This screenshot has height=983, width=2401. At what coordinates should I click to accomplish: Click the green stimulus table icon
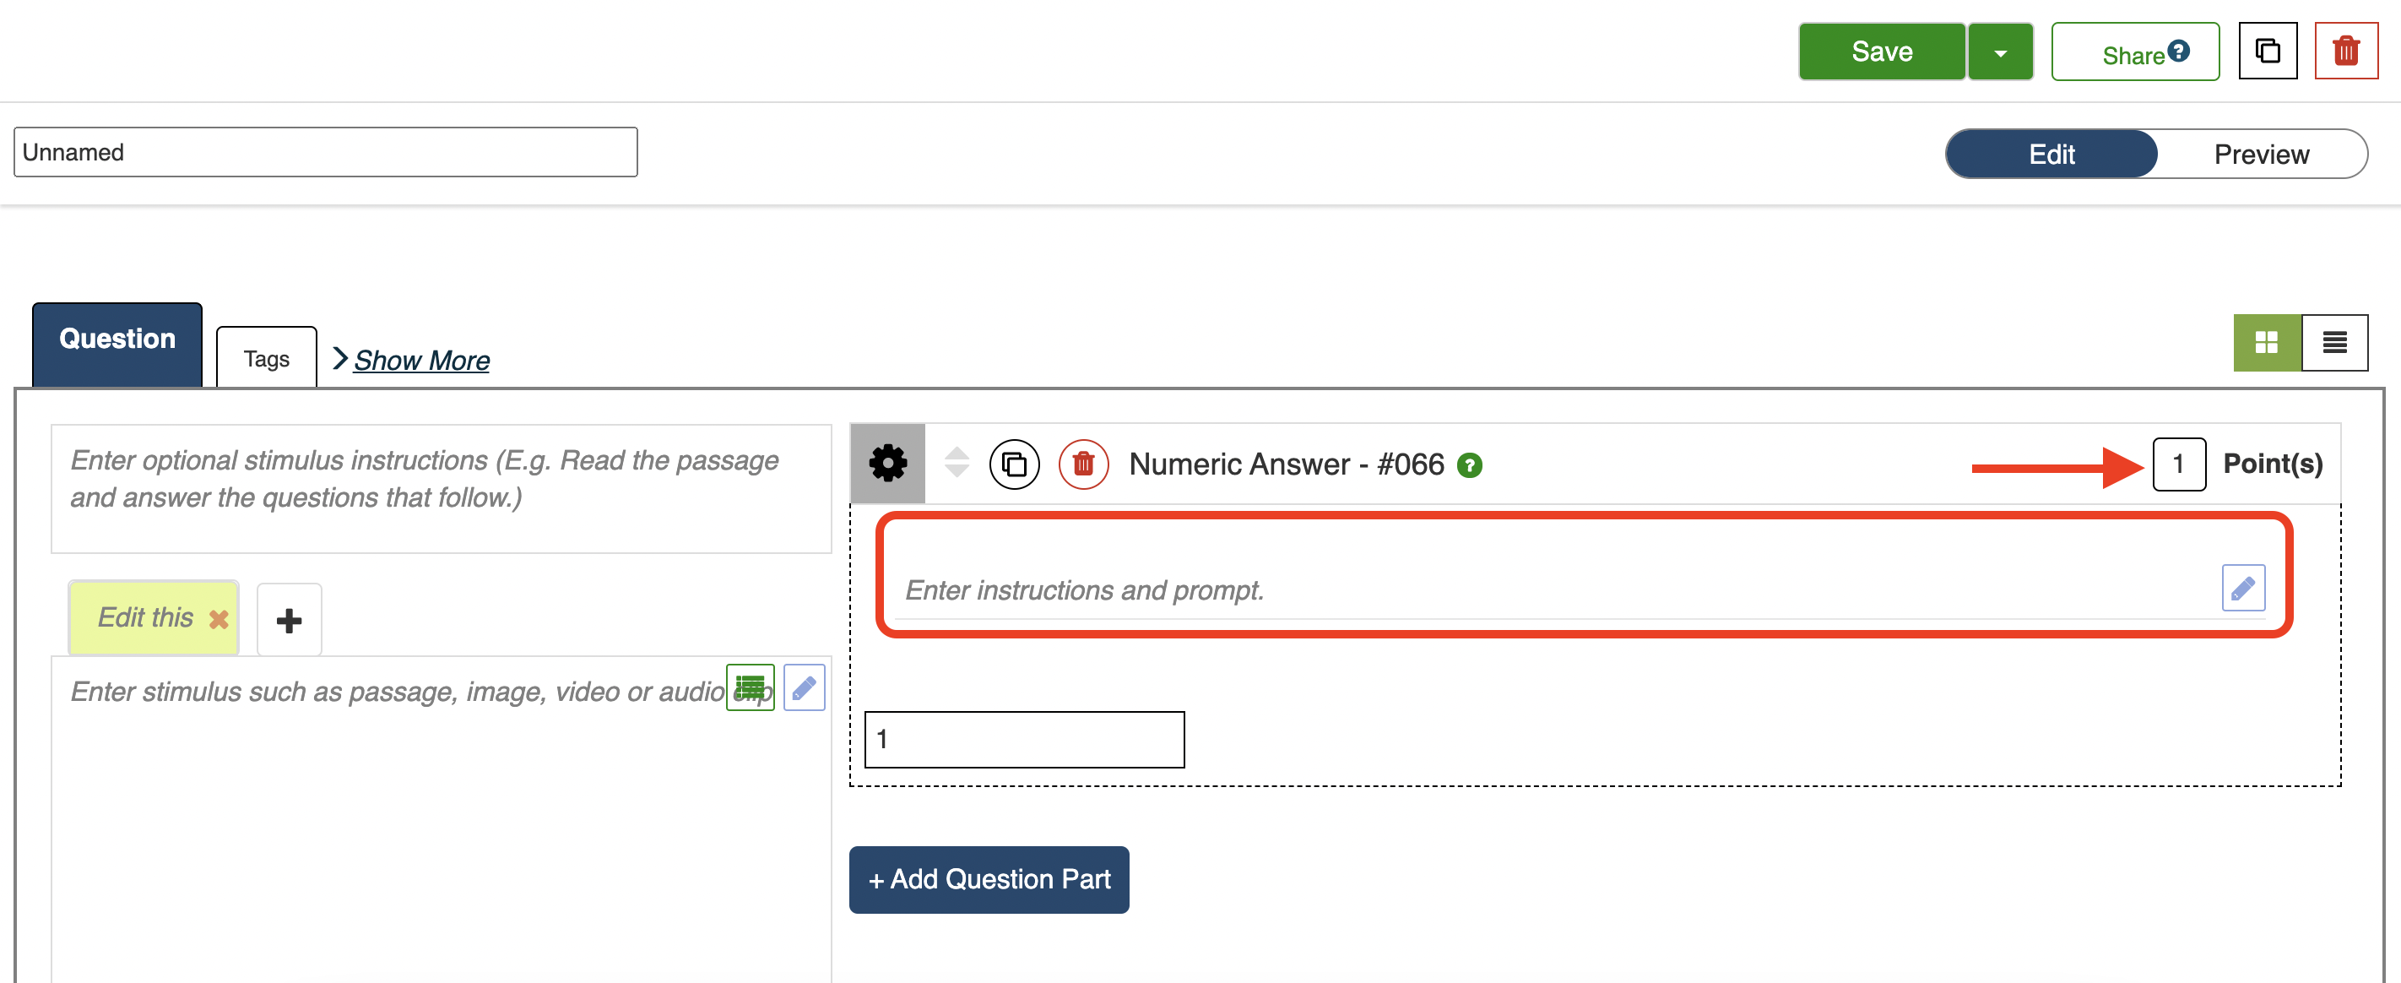click(750, 688)
